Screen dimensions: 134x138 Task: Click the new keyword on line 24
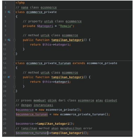[42, 110]
